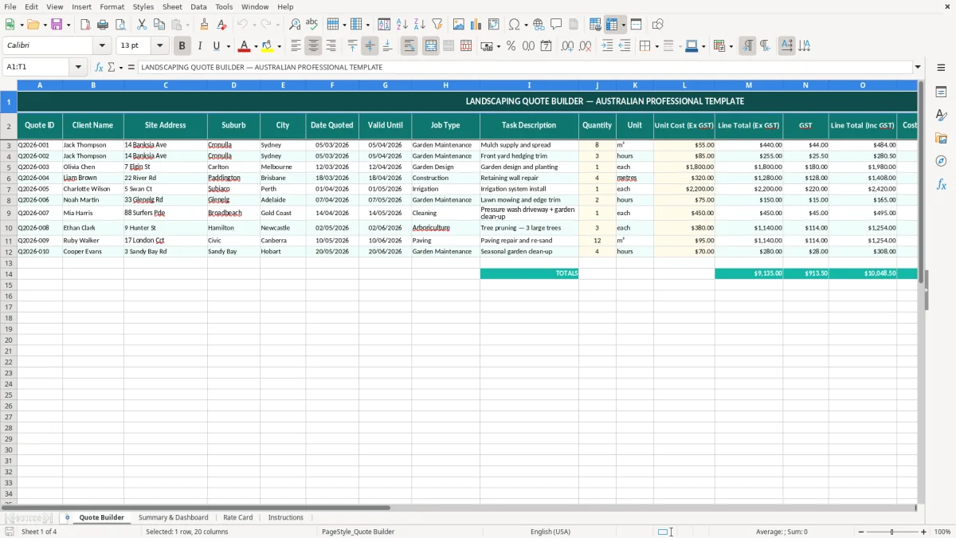Toggle Center Horizontally alignment

313,46
